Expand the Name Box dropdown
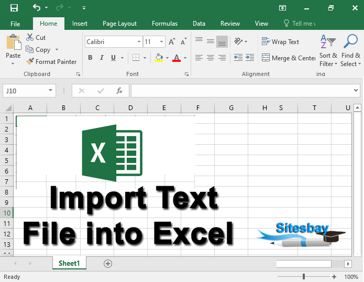The image size is (364, 282). [x=50, y=91]
